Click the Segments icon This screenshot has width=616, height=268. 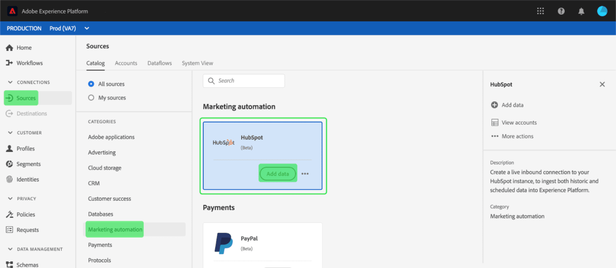click(9, 164)
